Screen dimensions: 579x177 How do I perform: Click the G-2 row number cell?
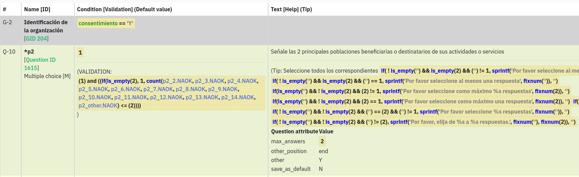tap(7, 22)
